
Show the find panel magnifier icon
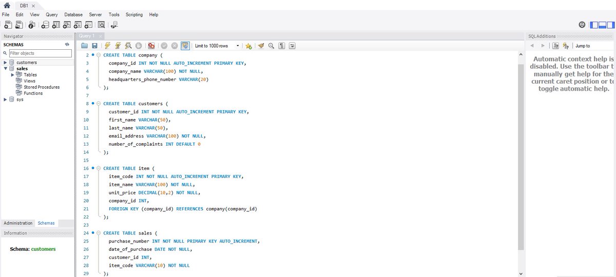[272, 46]
